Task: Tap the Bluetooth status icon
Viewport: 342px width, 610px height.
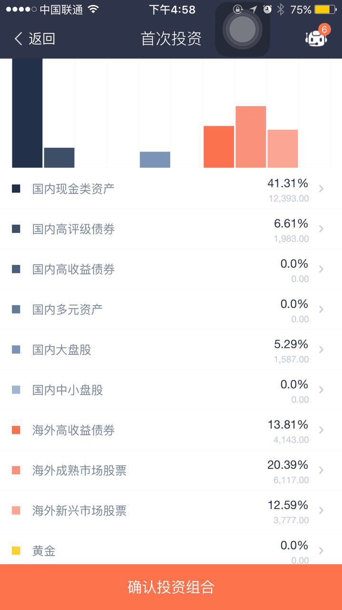Action: pos(281,10)
